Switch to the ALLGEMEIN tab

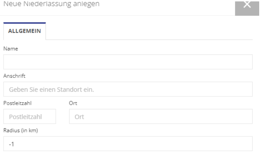(25, 31)
